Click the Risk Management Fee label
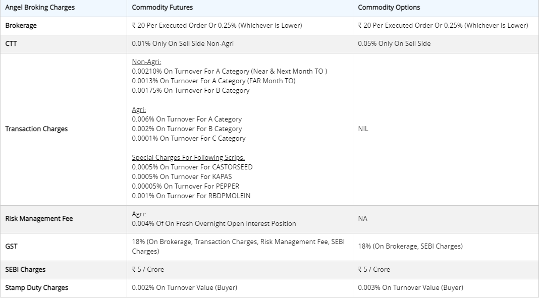The height and width of the screenshot is (301, 542). [x=39, y=218]
